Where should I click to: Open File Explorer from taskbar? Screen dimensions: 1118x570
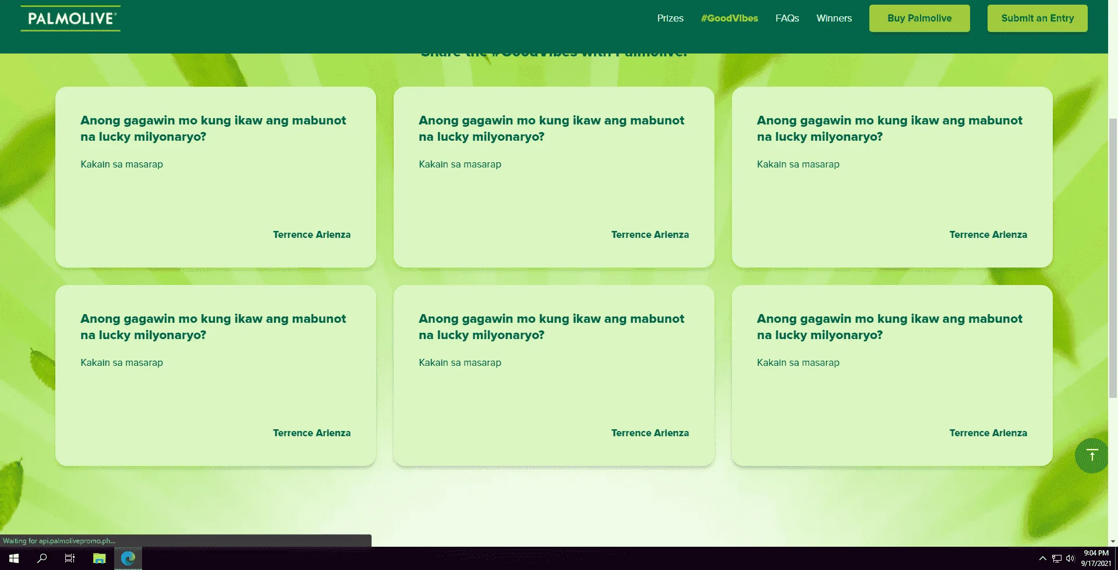(x=100, y=558)
